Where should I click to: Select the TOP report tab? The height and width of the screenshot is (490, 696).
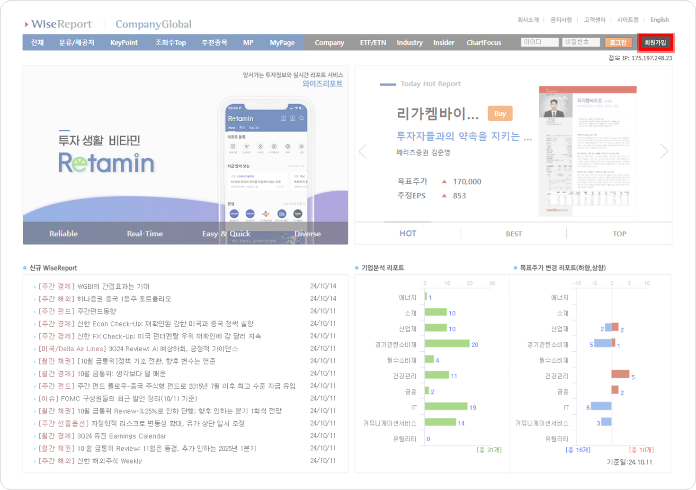[x=619, y=234]
